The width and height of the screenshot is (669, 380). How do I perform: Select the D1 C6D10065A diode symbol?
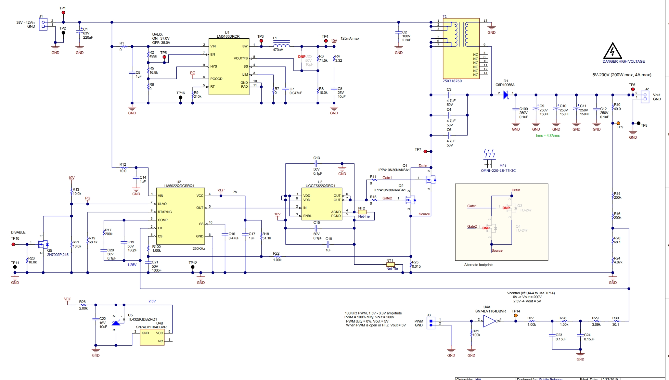(x=506, y=95)
